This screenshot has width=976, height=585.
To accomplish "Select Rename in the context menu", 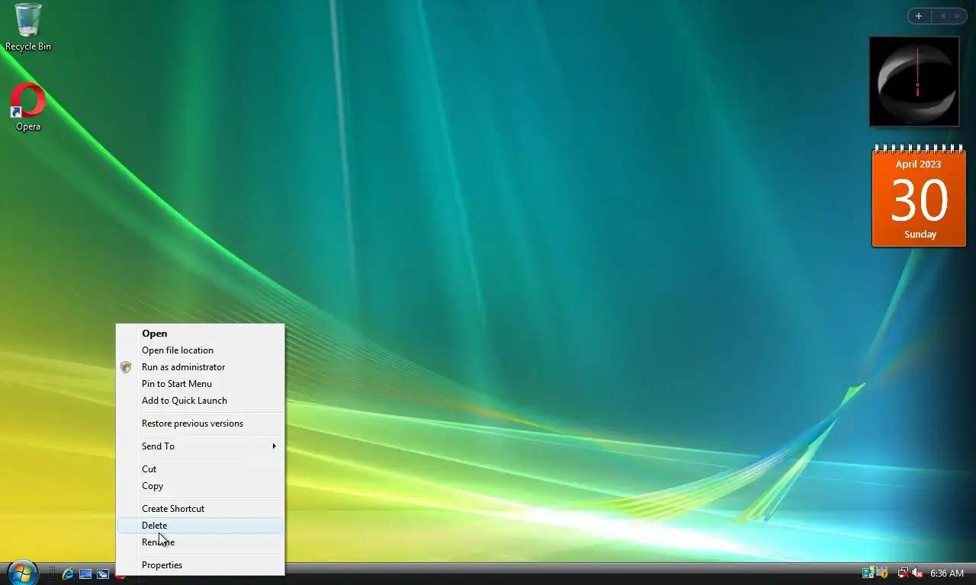I will point(200,542).
